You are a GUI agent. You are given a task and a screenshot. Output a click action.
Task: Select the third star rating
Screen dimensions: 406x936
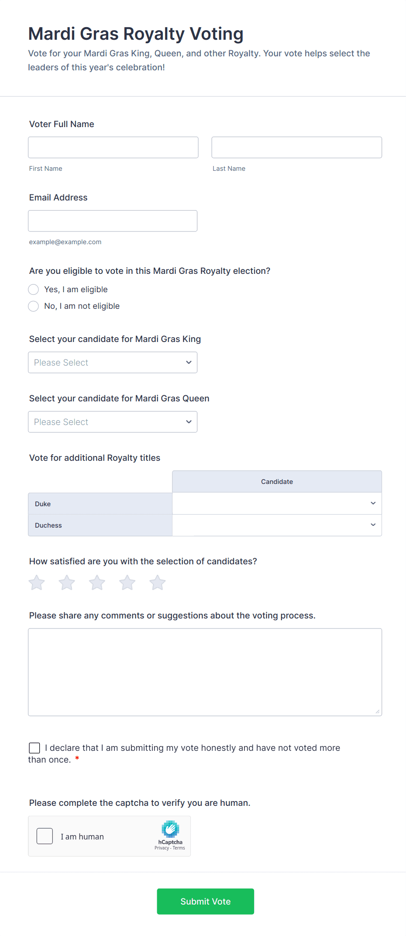click(x=97, y=583)
